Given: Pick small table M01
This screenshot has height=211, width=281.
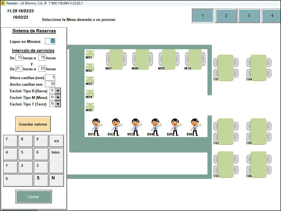Looking at the screenshot, I should click(90, 54).
